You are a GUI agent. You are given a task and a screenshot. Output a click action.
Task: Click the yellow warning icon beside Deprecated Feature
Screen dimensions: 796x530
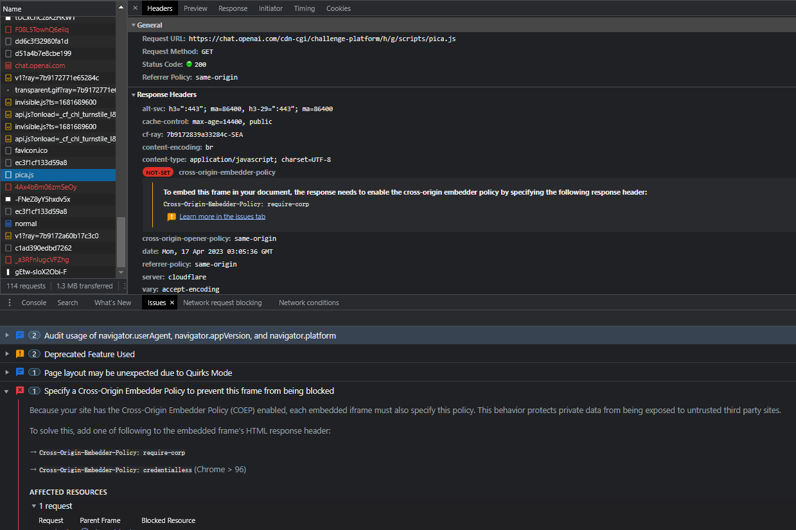coord(20,354)
